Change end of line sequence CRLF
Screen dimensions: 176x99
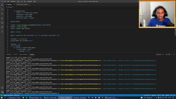[x=163, y=95]
